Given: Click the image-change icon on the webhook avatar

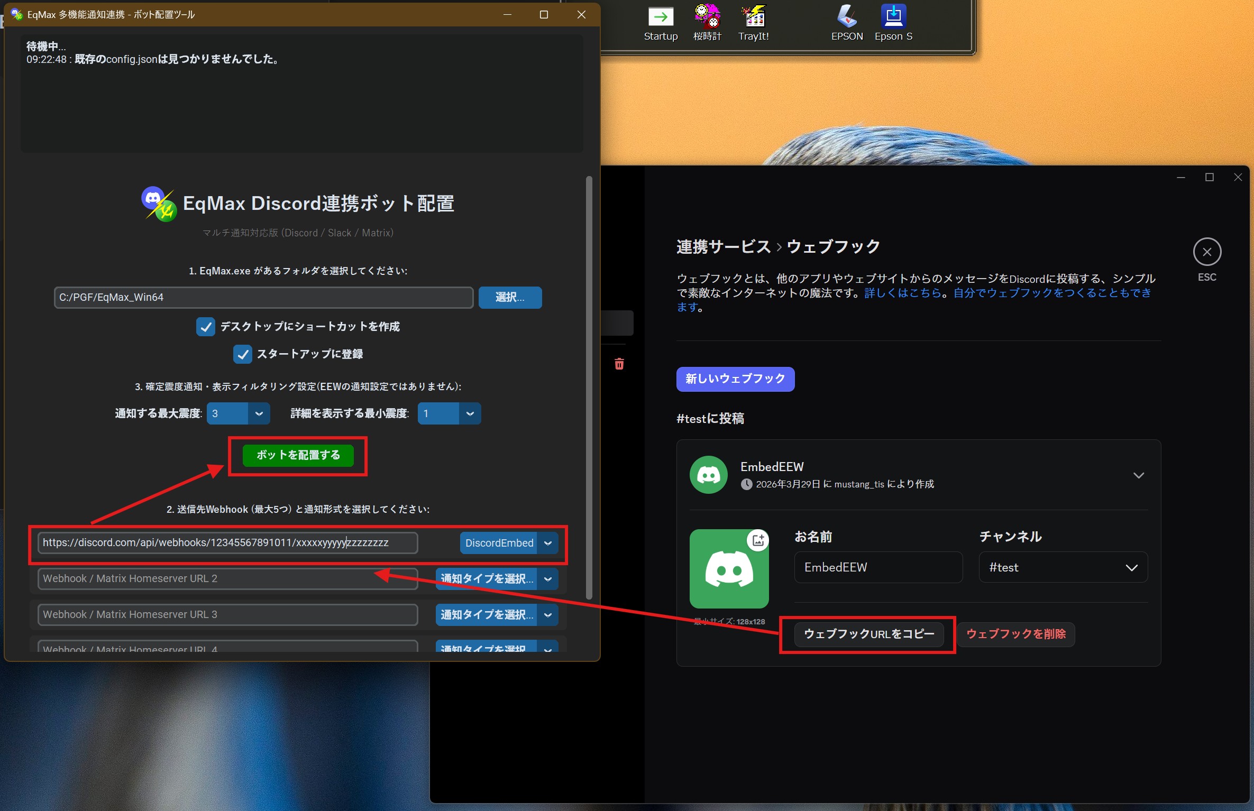Looking at the screenshot, I should [758, 540].
